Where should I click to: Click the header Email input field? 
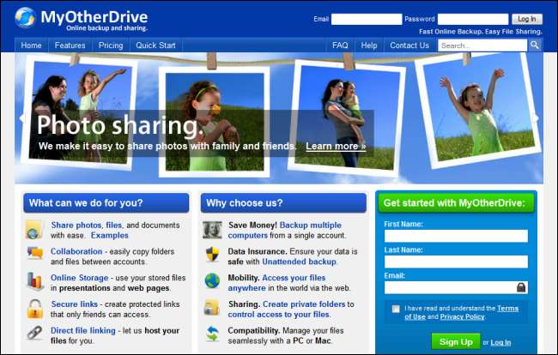[367, 19]
